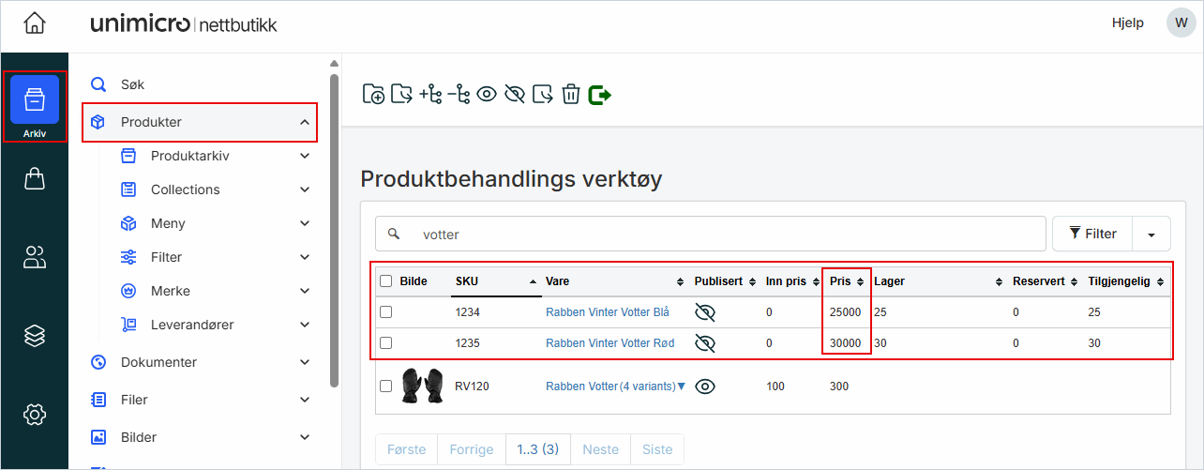Click the product search field containing votter

(722, 234)
